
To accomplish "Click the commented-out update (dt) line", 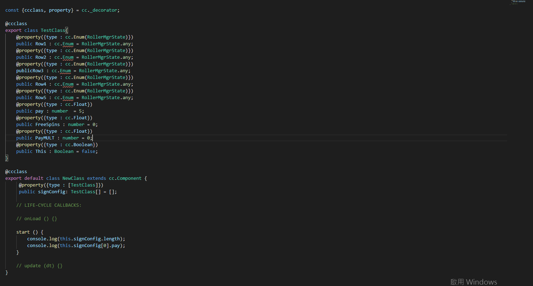I will pyautogui.click(x=39, y=266).
